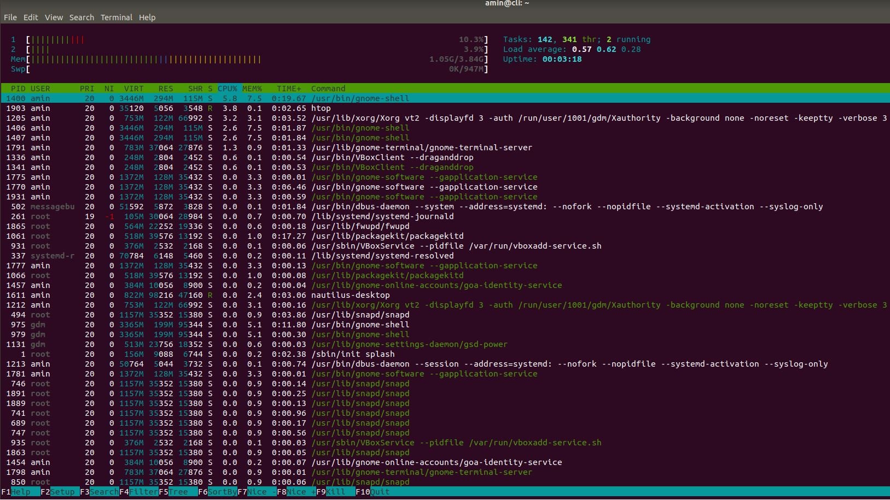Open F6 SortBy options
The image size is (890, 500).
point(217,492)
